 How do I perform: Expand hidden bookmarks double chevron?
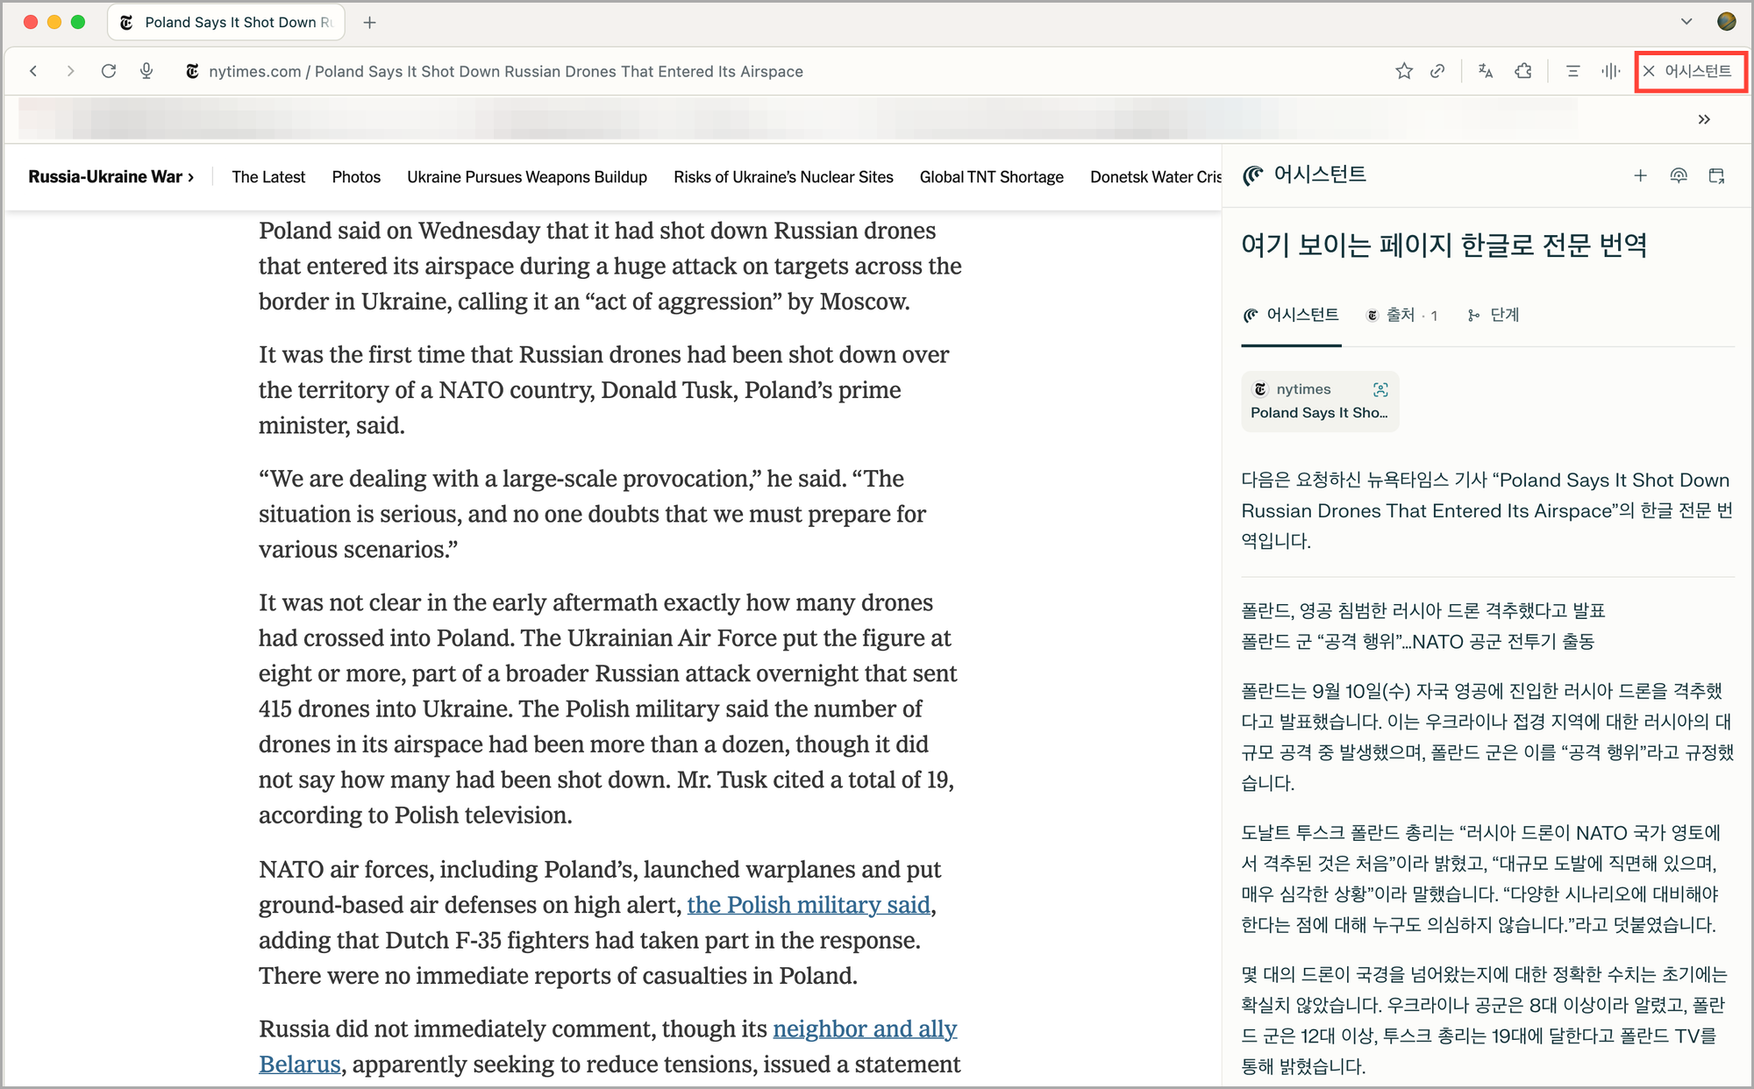(1704, 119)
